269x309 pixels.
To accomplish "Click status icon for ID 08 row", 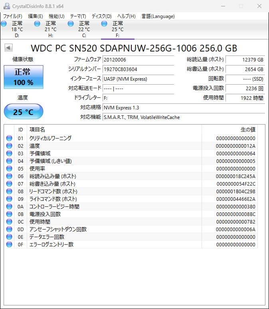I will tap(9, 191).
